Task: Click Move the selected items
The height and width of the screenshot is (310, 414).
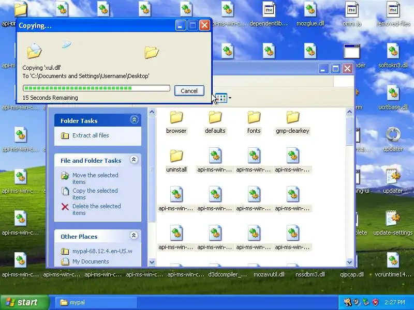Action: pos(95,178)
